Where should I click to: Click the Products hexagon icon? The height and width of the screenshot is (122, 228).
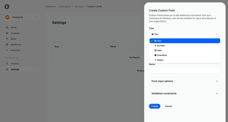coord(7,33)
